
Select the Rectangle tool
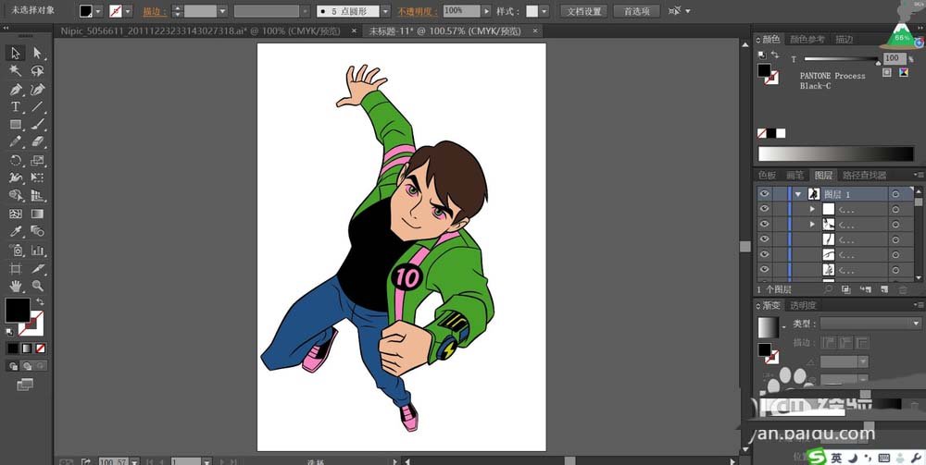coord(16,125)
